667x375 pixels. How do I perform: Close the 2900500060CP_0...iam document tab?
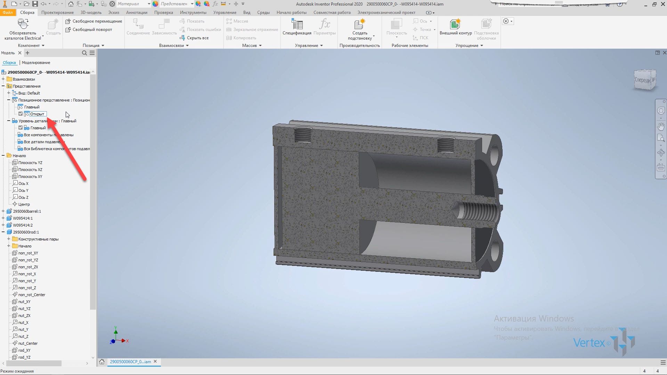155,361
